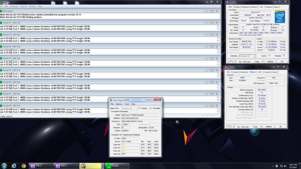This screenshot has width=301, height=169.
Task: Click the Core Temp title bar icon
Action: tap(111, 100)
